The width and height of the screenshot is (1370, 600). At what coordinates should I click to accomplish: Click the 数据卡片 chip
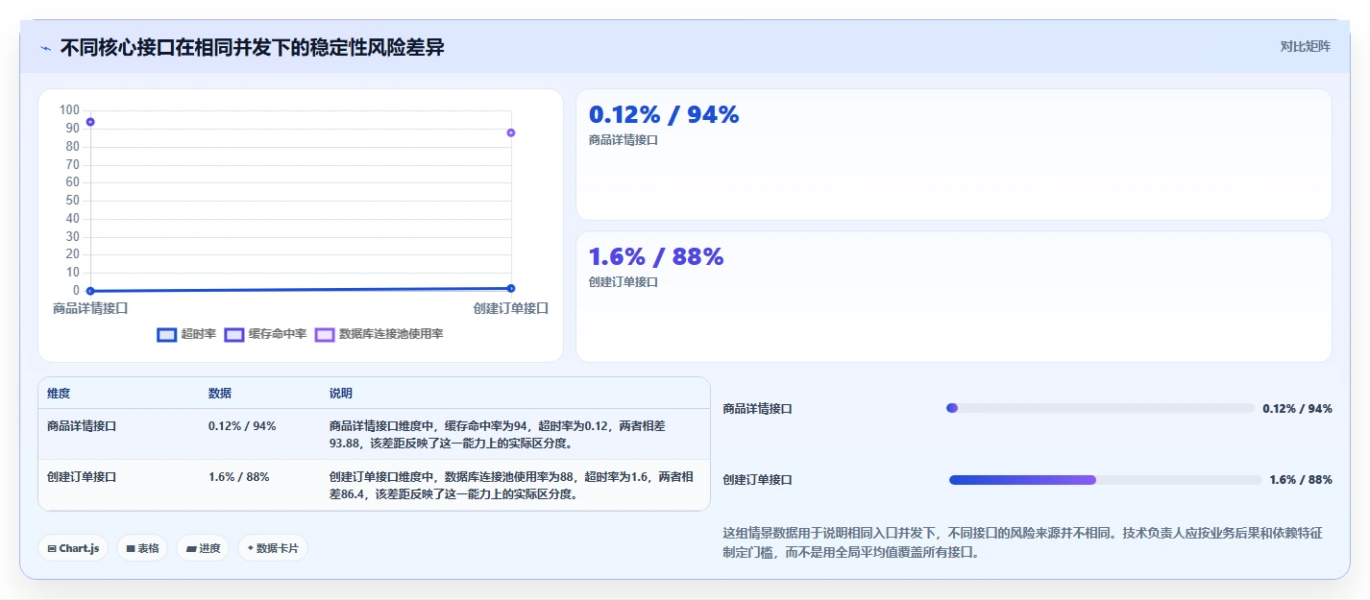[273, 548]
